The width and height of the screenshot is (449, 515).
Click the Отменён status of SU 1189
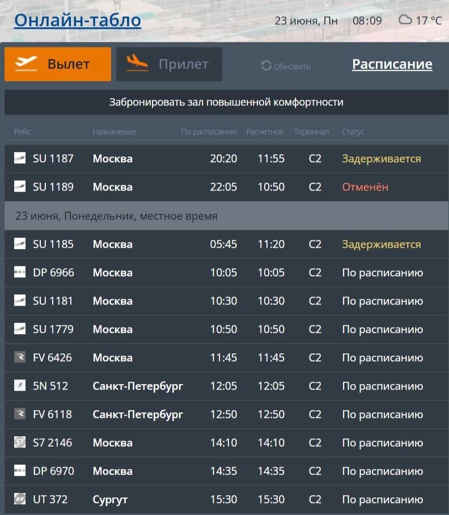pyautogui.click(x=365, y=187)
